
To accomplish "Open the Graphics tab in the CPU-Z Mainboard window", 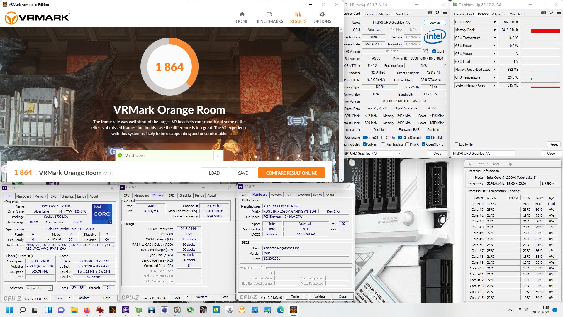I will (303, 195).
